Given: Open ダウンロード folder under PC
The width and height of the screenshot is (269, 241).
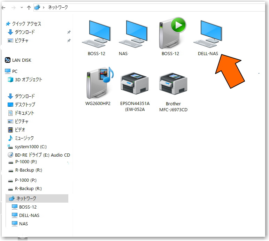Looking at the screenshot, I should pyautogui.click(x=21, y=96).
